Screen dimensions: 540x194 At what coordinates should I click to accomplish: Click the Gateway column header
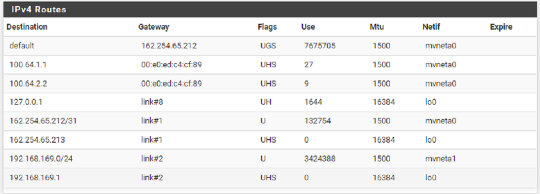(154, 27)
